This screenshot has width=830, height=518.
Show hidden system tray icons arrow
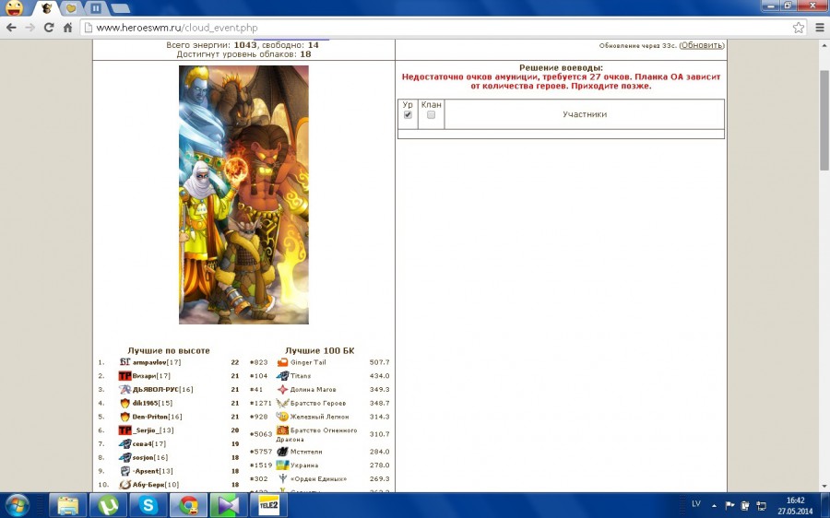point(714,505)
